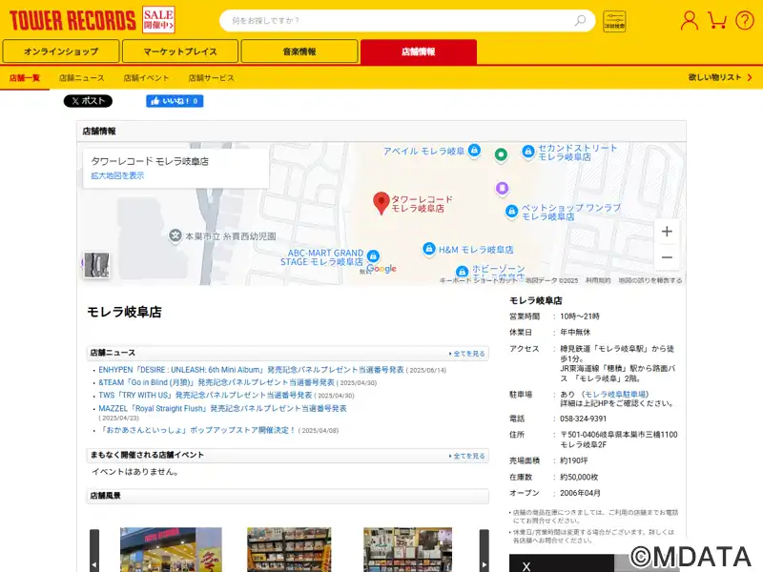Click the phone number 058-324-9391

click(x=583, y=419)
